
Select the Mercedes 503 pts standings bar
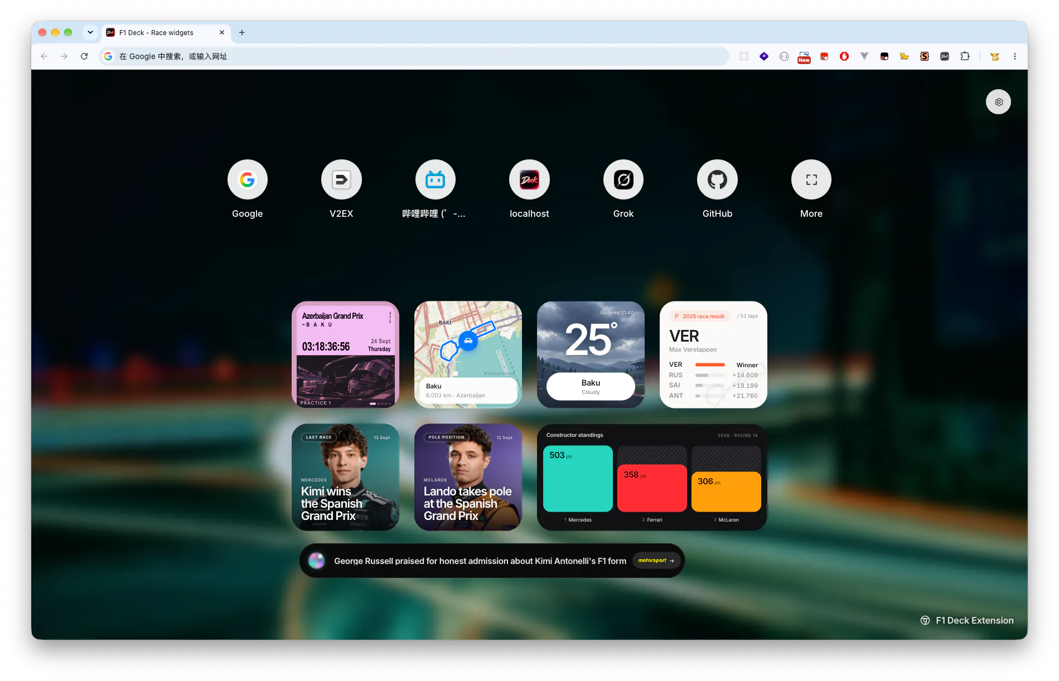(x=578, y=479)
